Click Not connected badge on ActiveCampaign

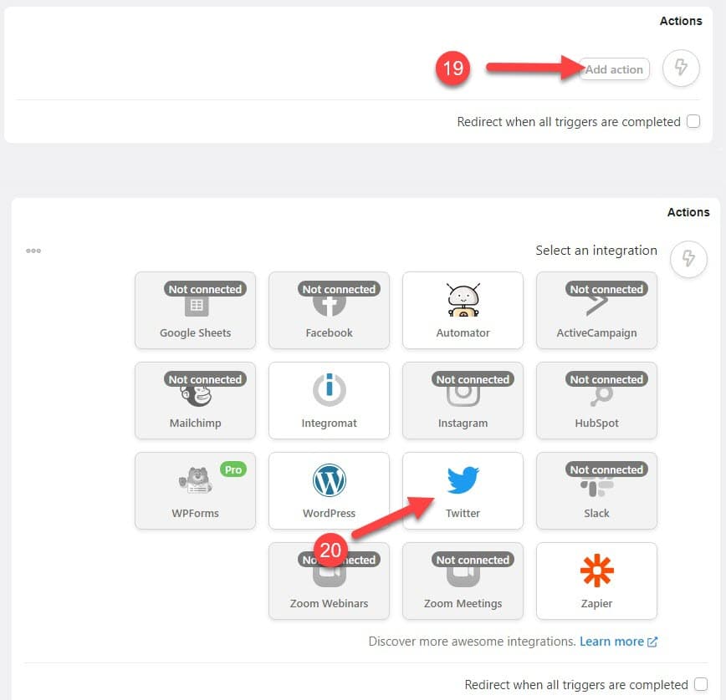point(606,289)
